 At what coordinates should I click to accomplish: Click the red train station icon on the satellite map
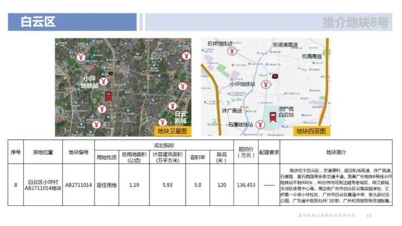(x=109, y=96)
